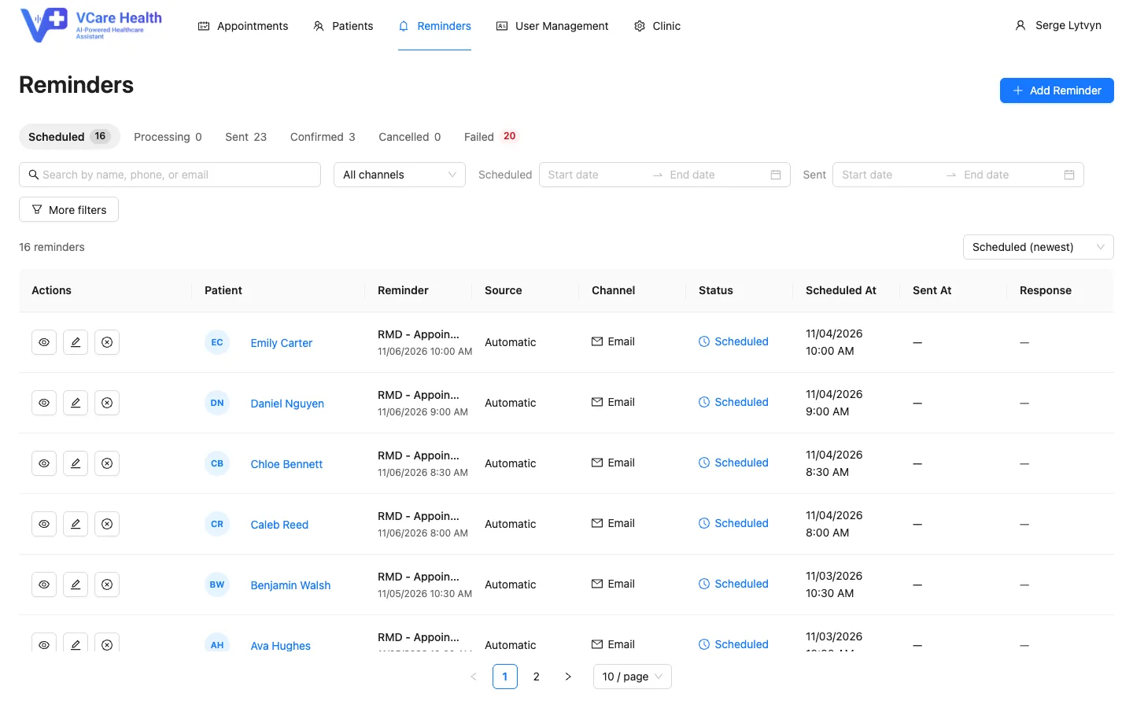Cancel Chloe Bennett's reminder (x icon)
Viewport: 1133px width, 708px height.
pyautogui.click(x=107, y=463)
